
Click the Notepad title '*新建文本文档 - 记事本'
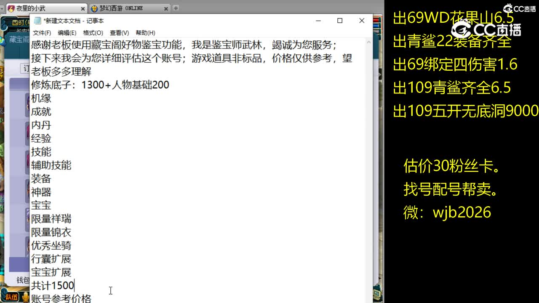click(74, 21)
